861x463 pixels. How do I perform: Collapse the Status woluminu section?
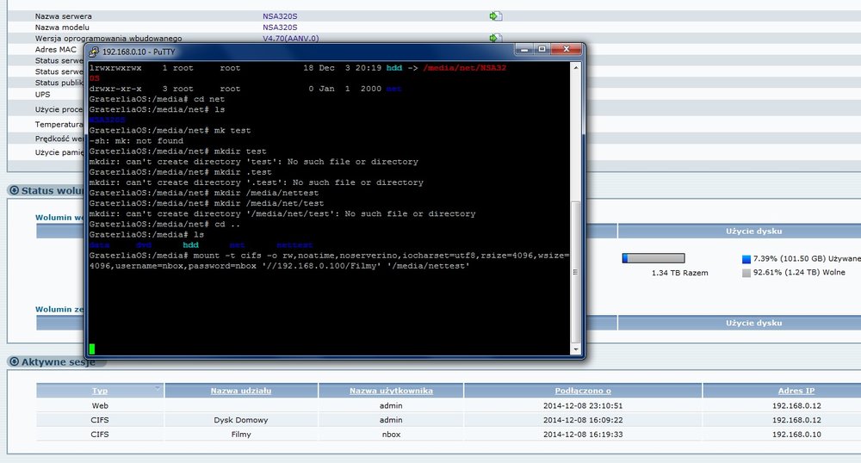[13, 190]
